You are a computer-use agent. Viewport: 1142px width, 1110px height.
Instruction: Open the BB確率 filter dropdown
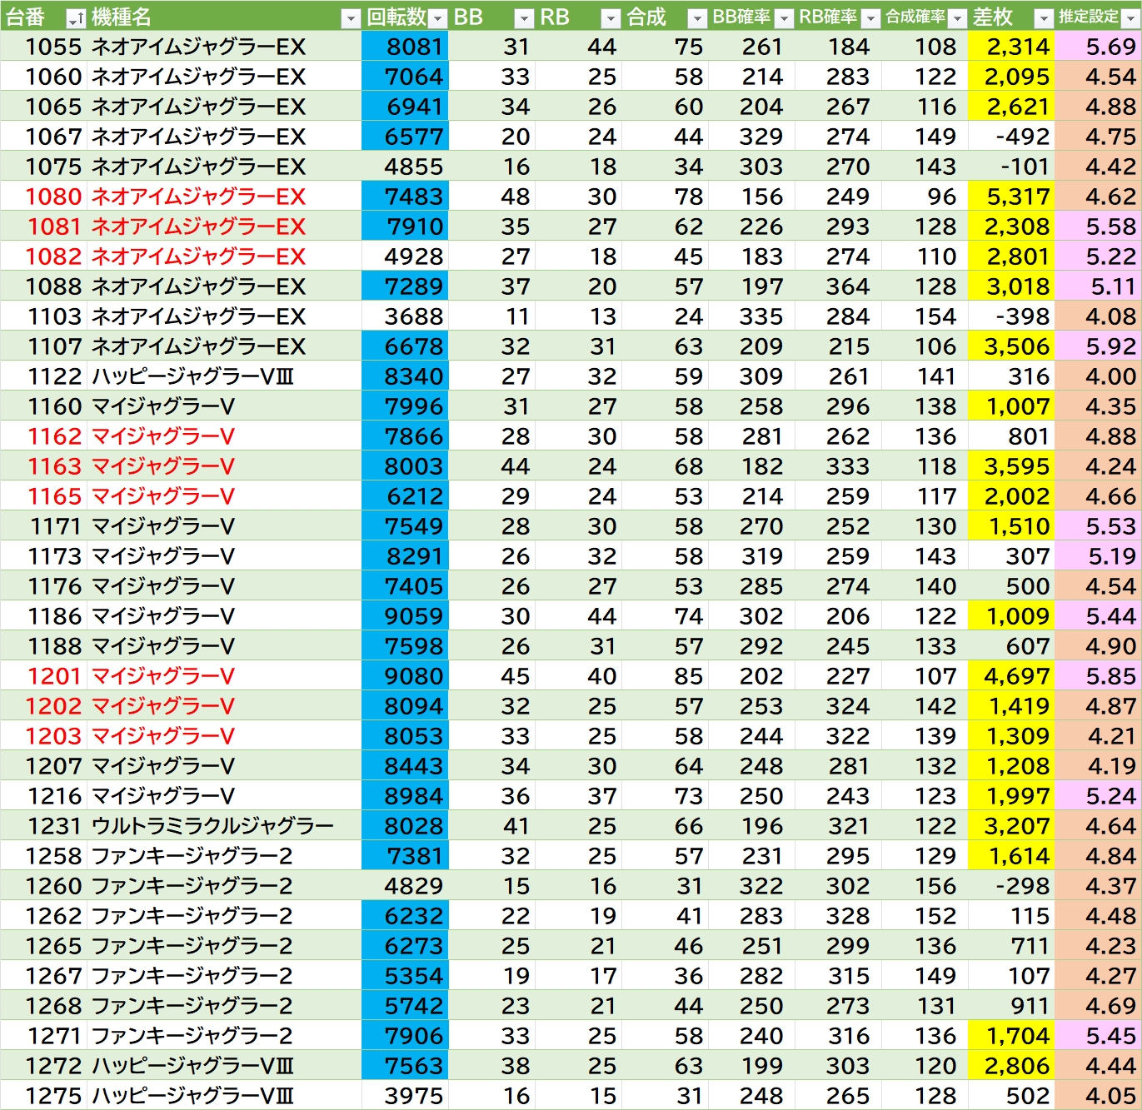click(784, 18)
